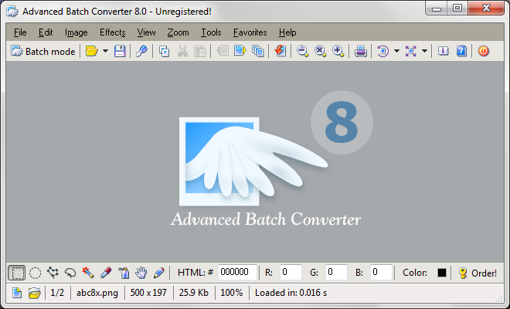
Task: Click the blue pin tool icon in toolbar
Action: click(x=141, y=52)
